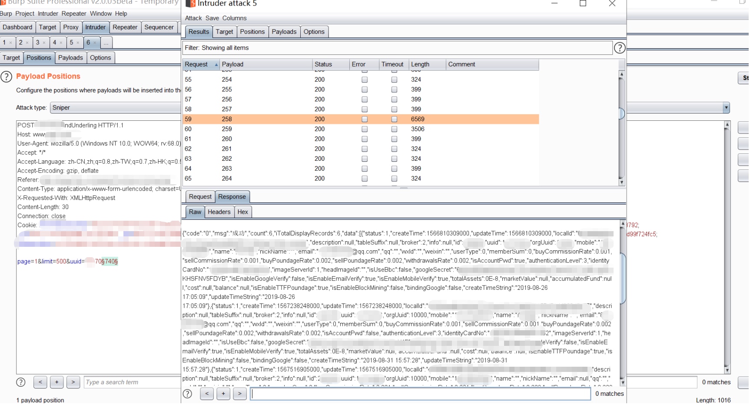
Task: Switch to Payloads tab in attack window
Action: [x=284, y=32]
